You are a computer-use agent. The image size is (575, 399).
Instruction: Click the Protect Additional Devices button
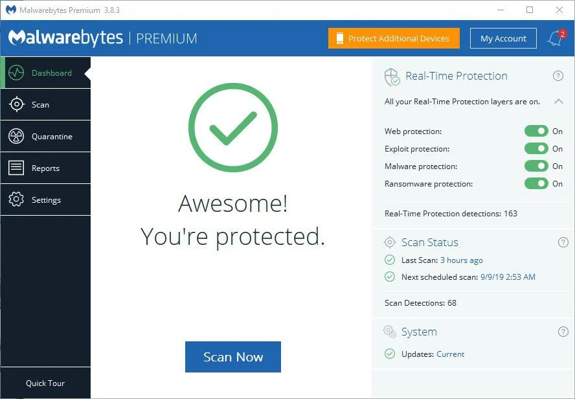click(393, 38)
